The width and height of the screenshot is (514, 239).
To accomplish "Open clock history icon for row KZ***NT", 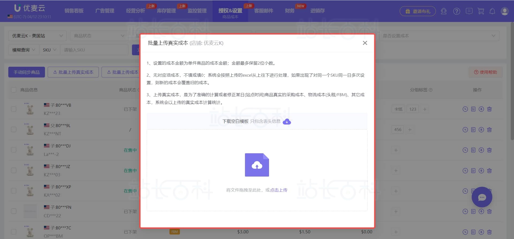I will tap(465, 130).
